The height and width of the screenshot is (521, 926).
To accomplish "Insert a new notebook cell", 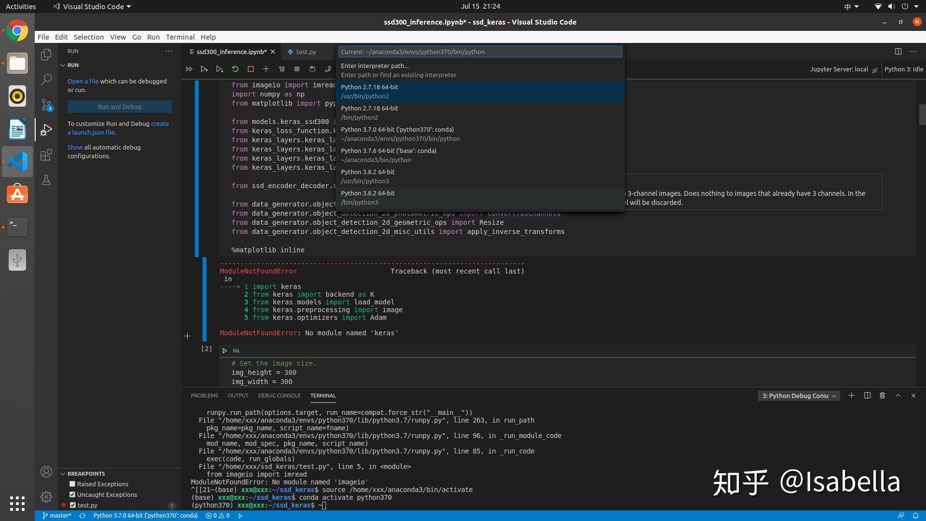I will tap(266, 69).
